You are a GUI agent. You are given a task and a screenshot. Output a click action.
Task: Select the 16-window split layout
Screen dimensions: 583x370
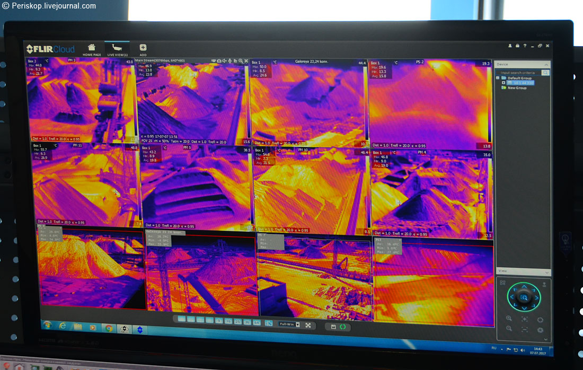(228, 322)
